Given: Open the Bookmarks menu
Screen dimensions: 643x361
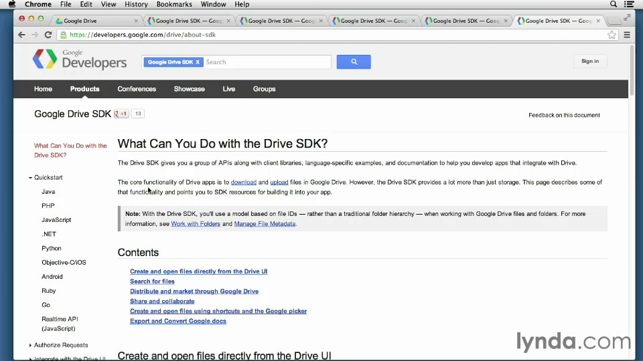Looking at the screenshot, I should click(174, 4).
